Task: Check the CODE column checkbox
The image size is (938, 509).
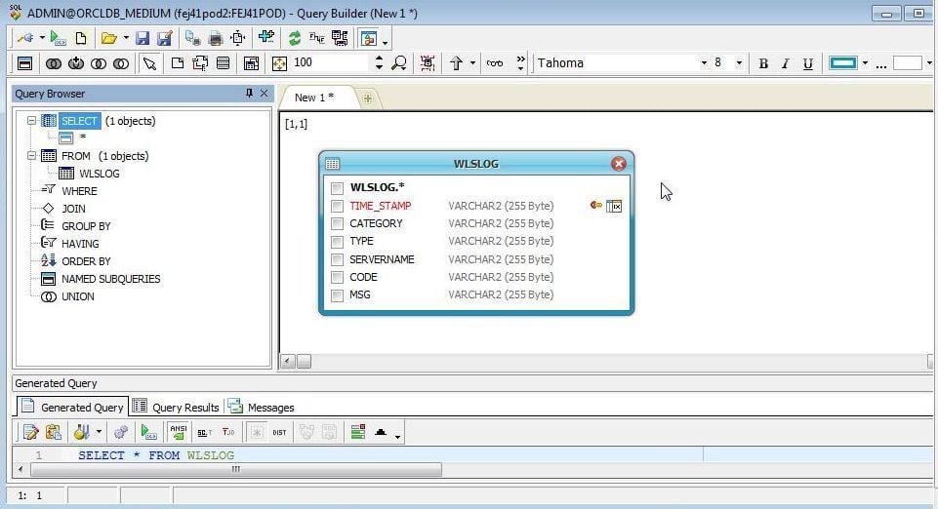Action: pyautogui.click(x=337, y=277)
